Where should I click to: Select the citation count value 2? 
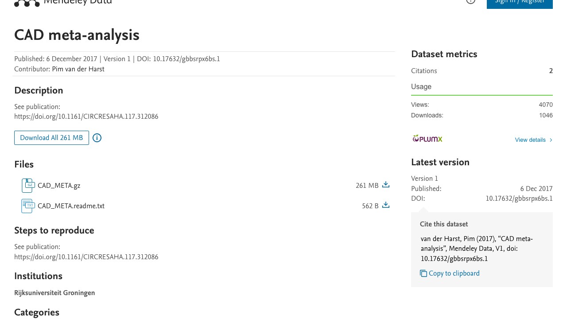[551, 71]
